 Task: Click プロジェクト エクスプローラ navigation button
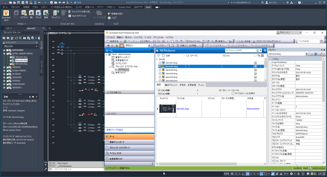[x=130, y=148]
